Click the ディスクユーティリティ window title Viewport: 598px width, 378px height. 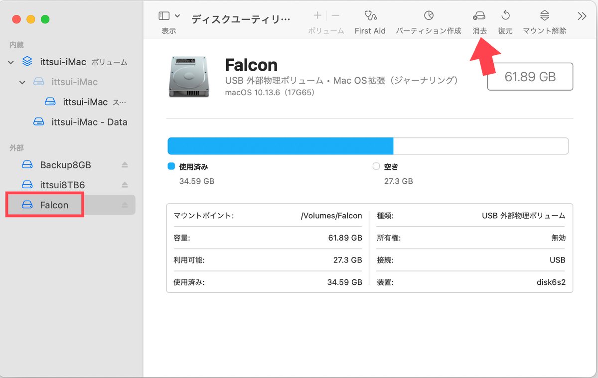point(240,19)
